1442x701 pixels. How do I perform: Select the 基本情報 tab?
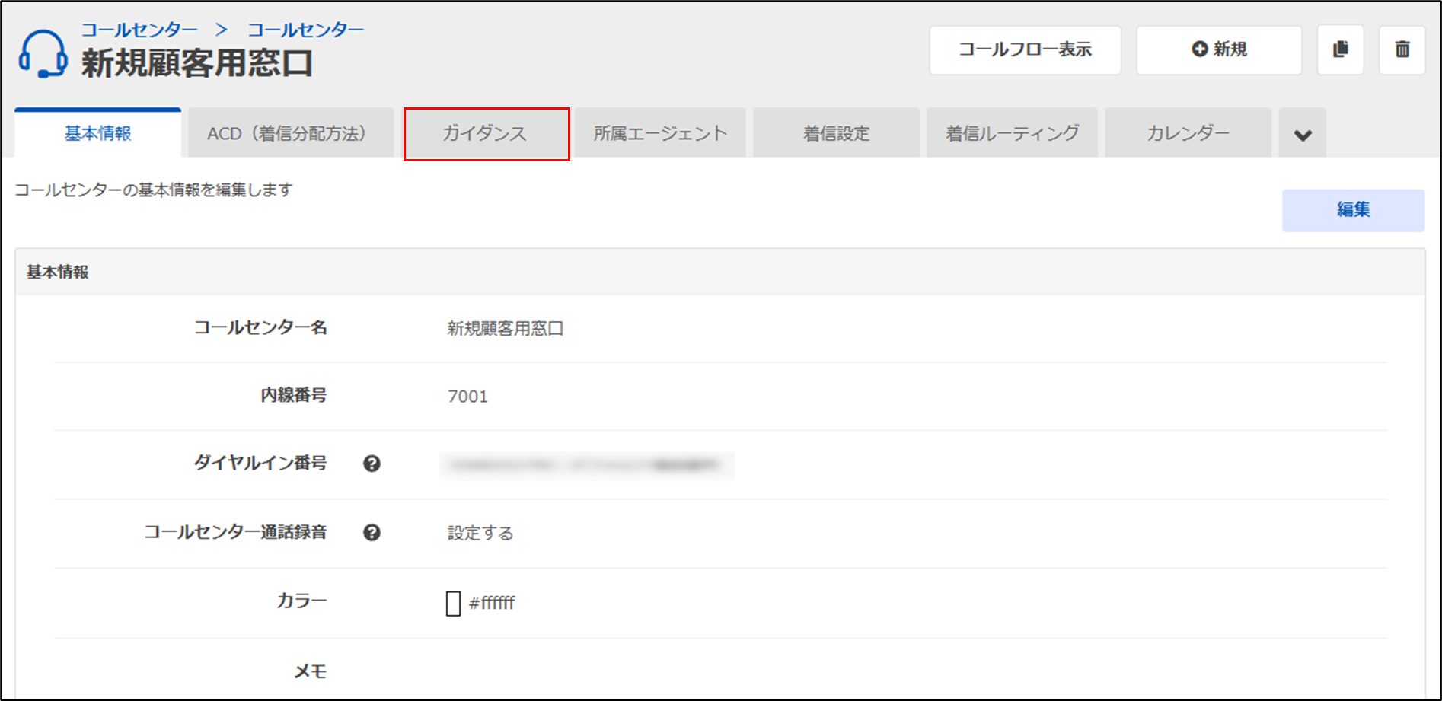[x=97, y=134]
